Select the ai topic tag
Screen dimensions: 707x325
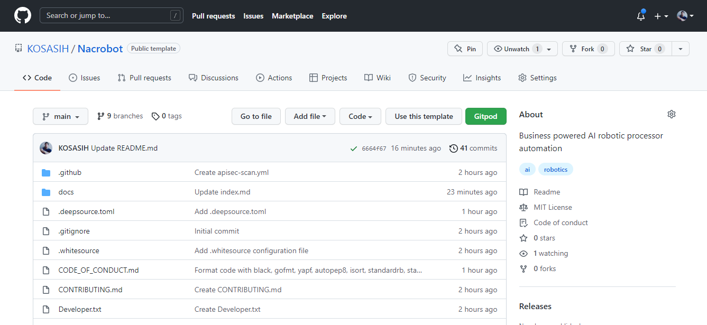[527, 170]
